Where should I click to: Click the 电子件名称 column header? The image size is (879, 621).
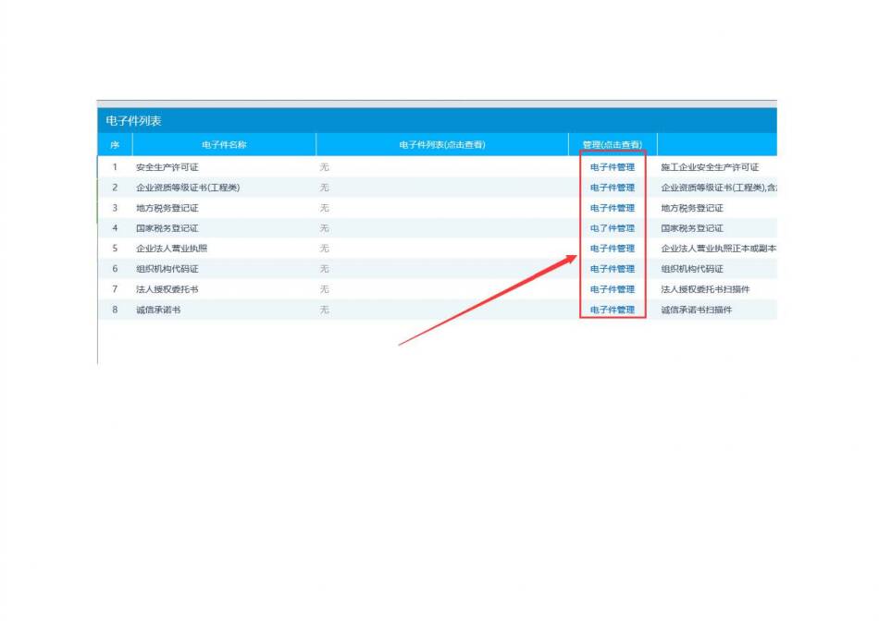[x=224, y=145]
